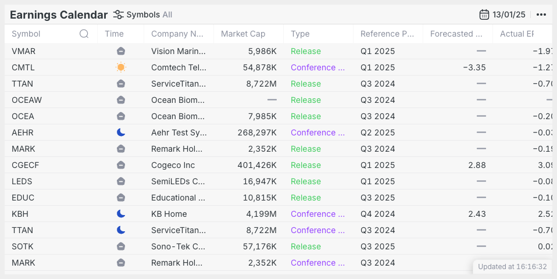Select the LEDS symbol cell

(22, 181)
